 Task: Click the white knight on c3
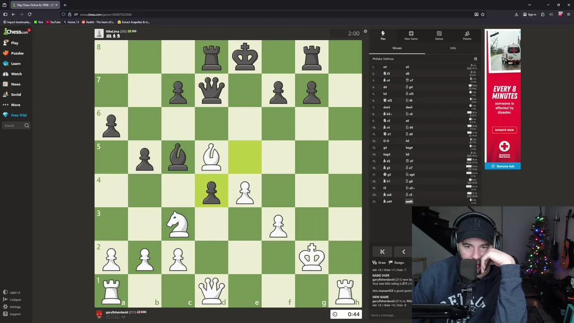[x=178, y=224]
